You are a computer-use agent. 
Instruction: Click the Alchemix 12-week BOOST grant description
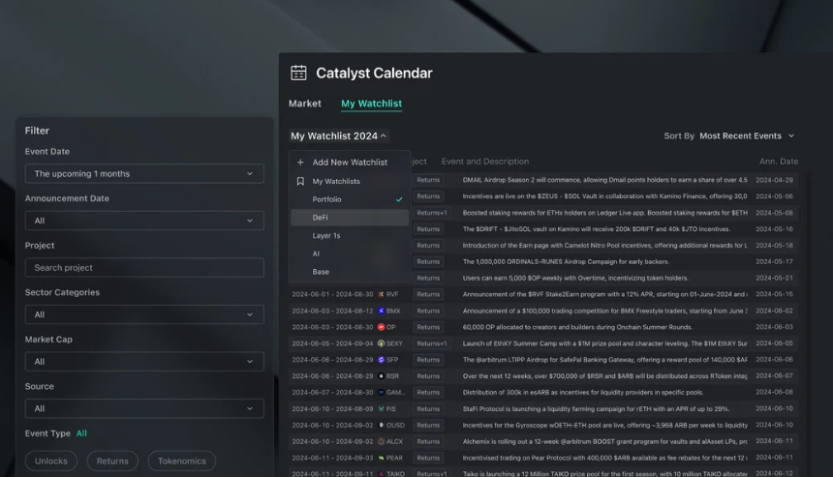click(604, 441)
